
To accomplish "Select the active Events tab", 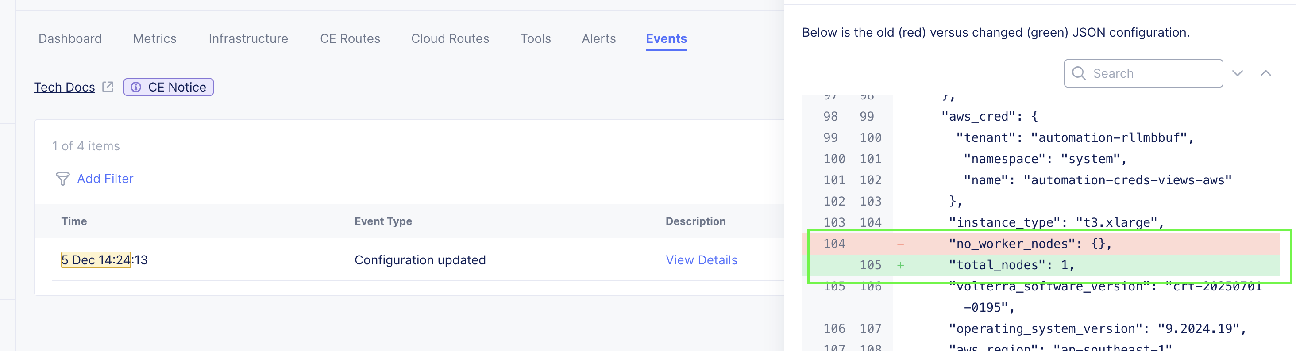I will [666, 38].
